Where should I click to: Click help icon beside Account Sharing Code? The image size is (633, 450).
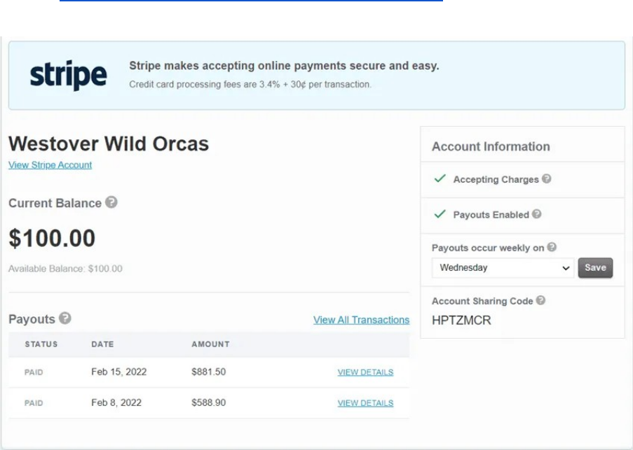click(540, 300)
